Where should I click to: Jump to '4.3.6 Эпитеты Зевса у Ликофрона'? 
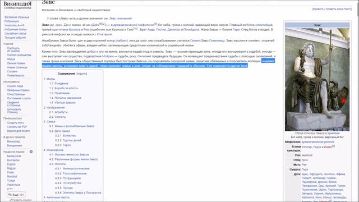78,192
